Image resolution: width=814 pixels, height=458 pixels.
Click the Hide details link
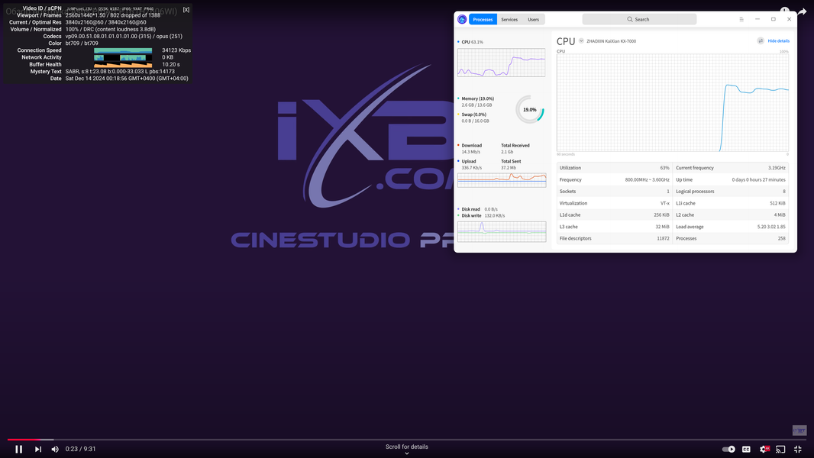tap(778, 41)
